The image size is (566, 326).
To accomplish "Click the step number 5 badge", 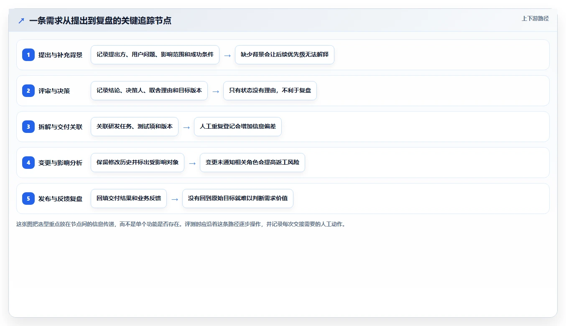I will [28, 199].
